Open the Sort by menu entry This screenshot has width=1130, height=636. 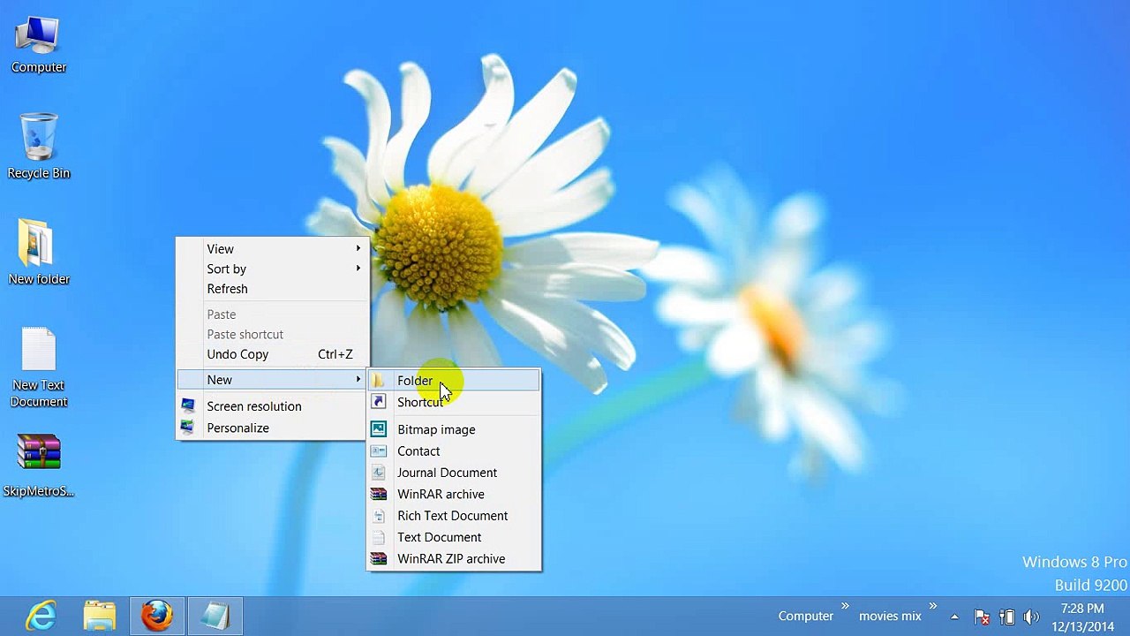click(x=272, y=269)
